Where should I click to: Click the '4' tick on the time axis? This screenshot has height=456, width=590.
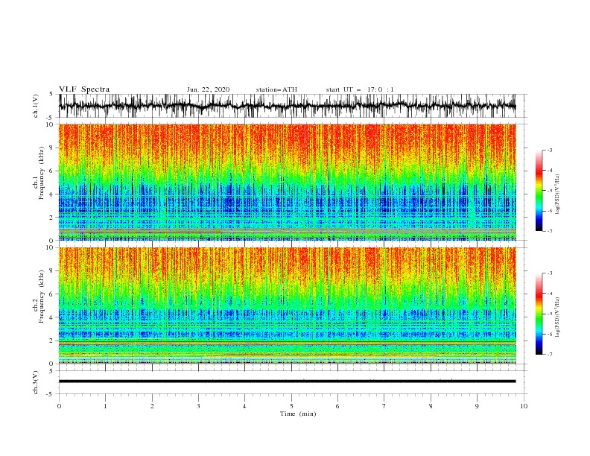pyautogui.click(x=244, y=406)
